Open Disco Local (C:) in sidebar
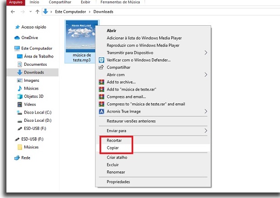 pos(38,112)
